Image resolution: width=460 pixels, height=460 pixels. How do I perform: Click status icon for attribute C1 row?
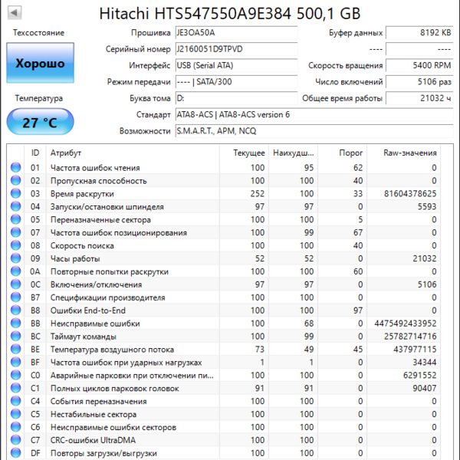click(x=16, y=388)
